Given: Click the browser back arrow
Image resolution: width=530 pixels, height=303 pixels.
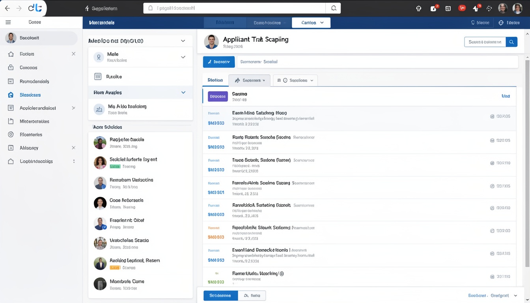Looking at the screenshot, I should [x=7, y=8].
